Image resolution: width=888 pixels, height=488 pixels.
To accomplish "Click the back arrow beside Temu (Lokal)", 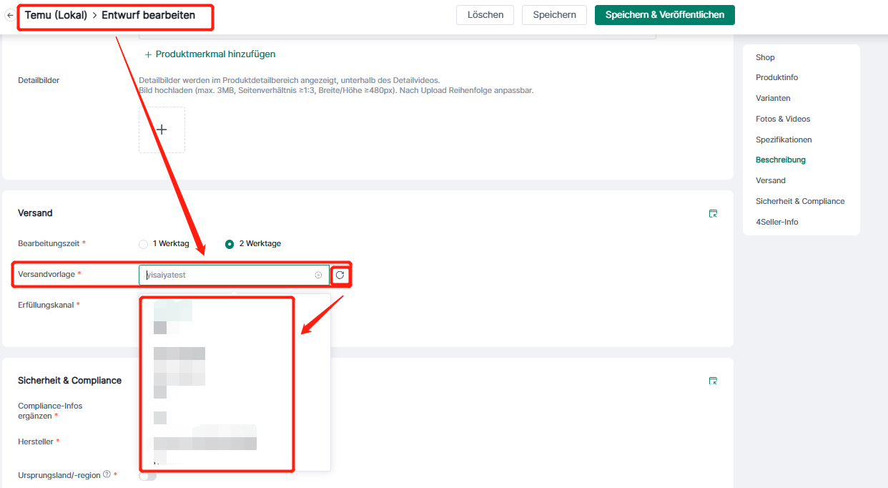I will point(10,15).
